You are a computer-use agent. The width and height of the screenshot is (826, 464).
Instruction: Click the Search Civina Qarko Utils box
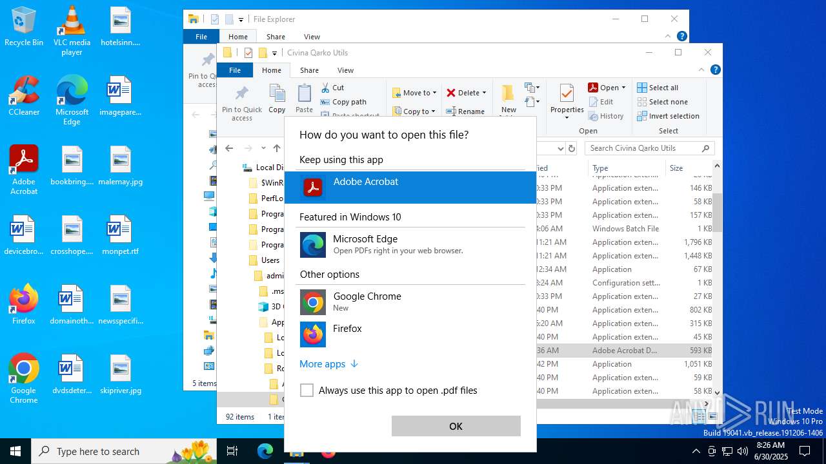(649, 148)
